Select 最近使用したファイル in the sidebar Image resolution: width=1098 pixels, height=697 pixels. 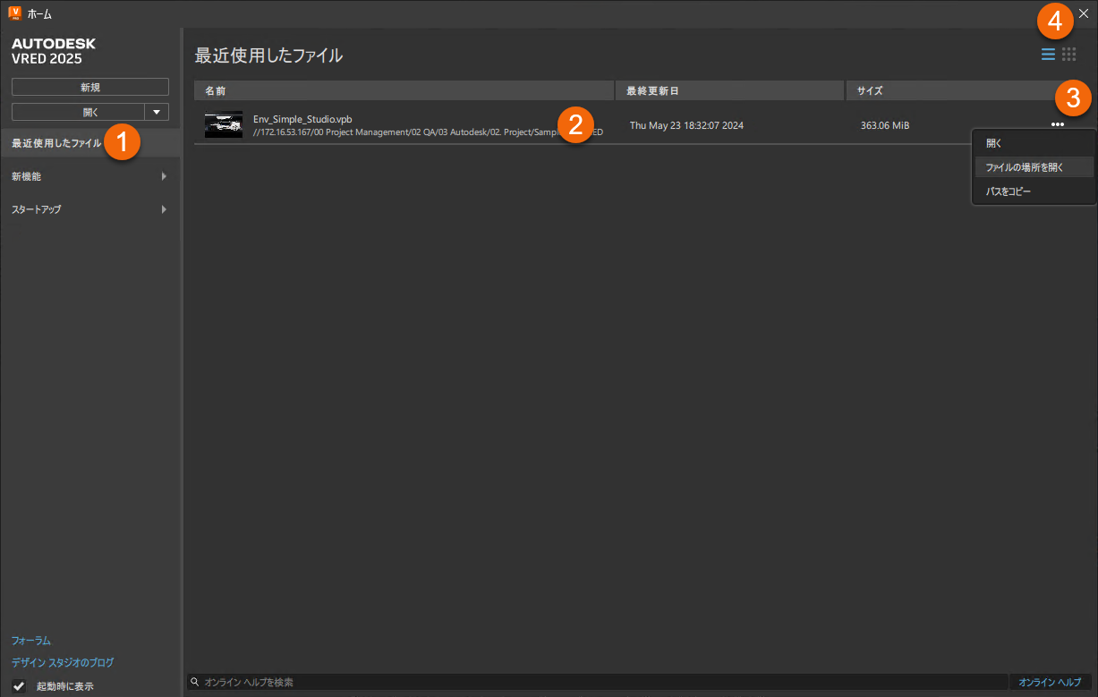click(89, 143)
